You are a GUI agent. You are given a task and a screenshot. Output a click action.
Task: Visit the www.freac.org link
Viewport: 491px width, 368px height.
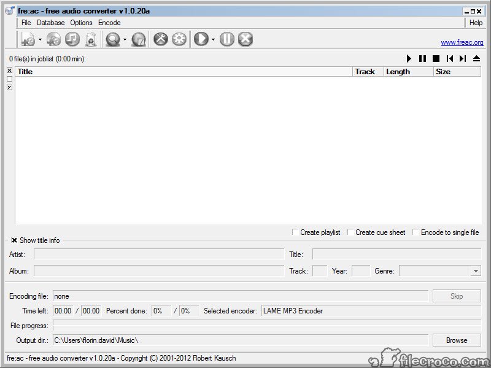(462, 42)
